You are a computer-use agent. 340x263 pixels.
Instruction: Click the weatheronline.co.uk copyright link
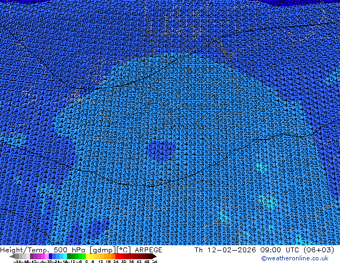click(295, 258)
